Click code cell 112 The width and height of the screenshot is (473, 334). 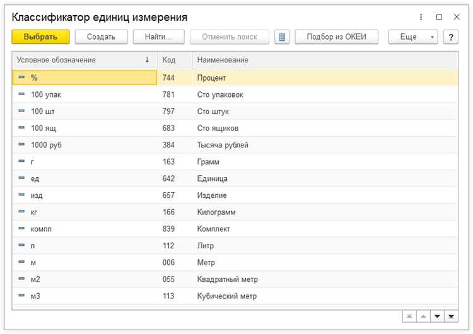tap(175, 246)
